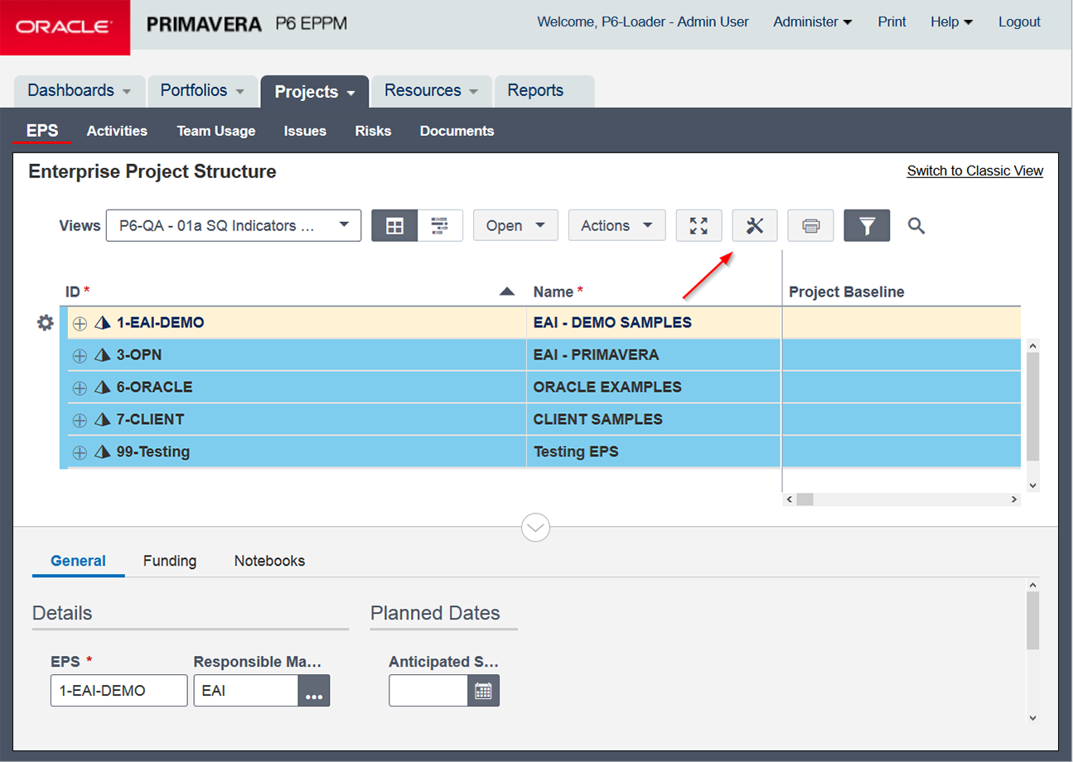This screenshot has height=762, width=1073.
Task: Click the details panel vertical scrollbar thumb
Action: (1032, 621)
